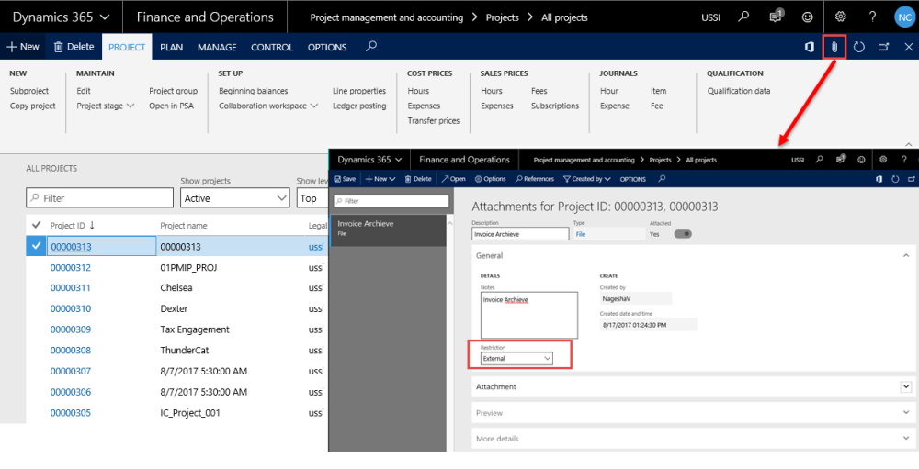This screenshot has width=919, height=469.
Task: Click smiley icon in Attachments window header
Action: tap(861, 160)
